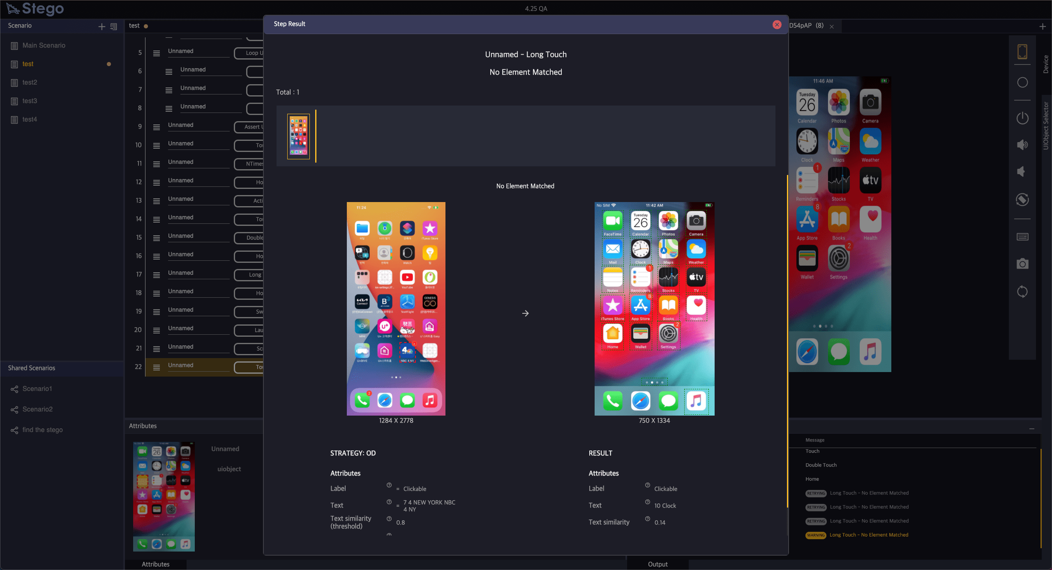
Task: Click the WARNING Long Touch log message
Action: 869,535
